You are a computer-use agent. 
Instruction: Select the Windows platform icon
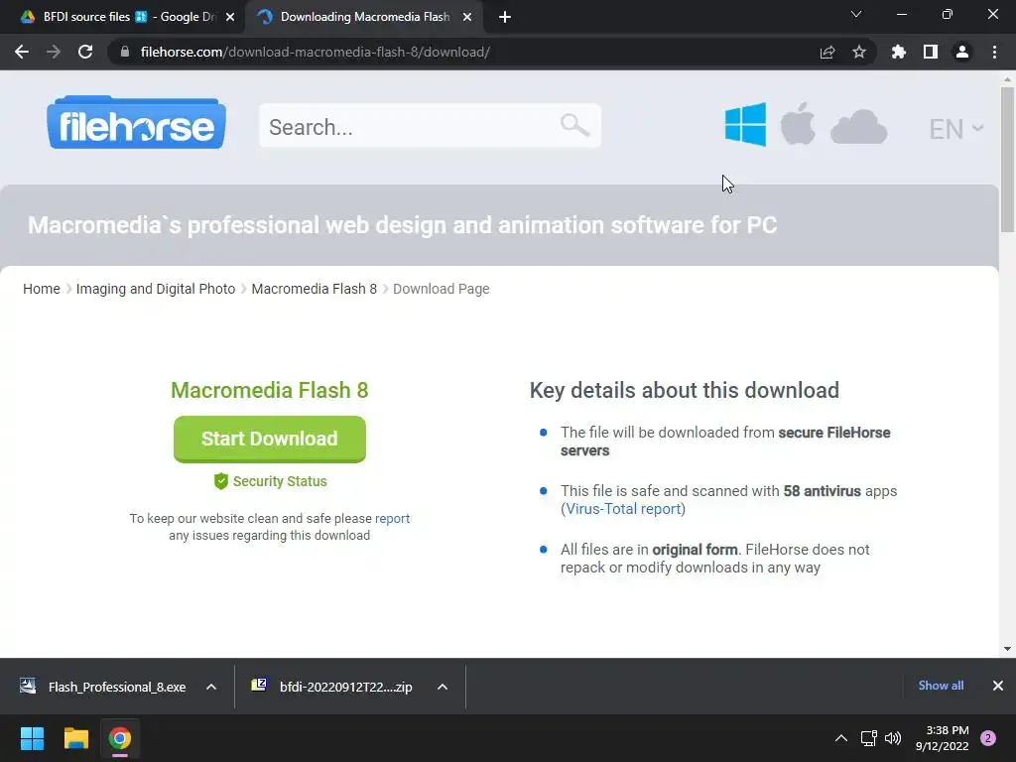tap(745, 124)
